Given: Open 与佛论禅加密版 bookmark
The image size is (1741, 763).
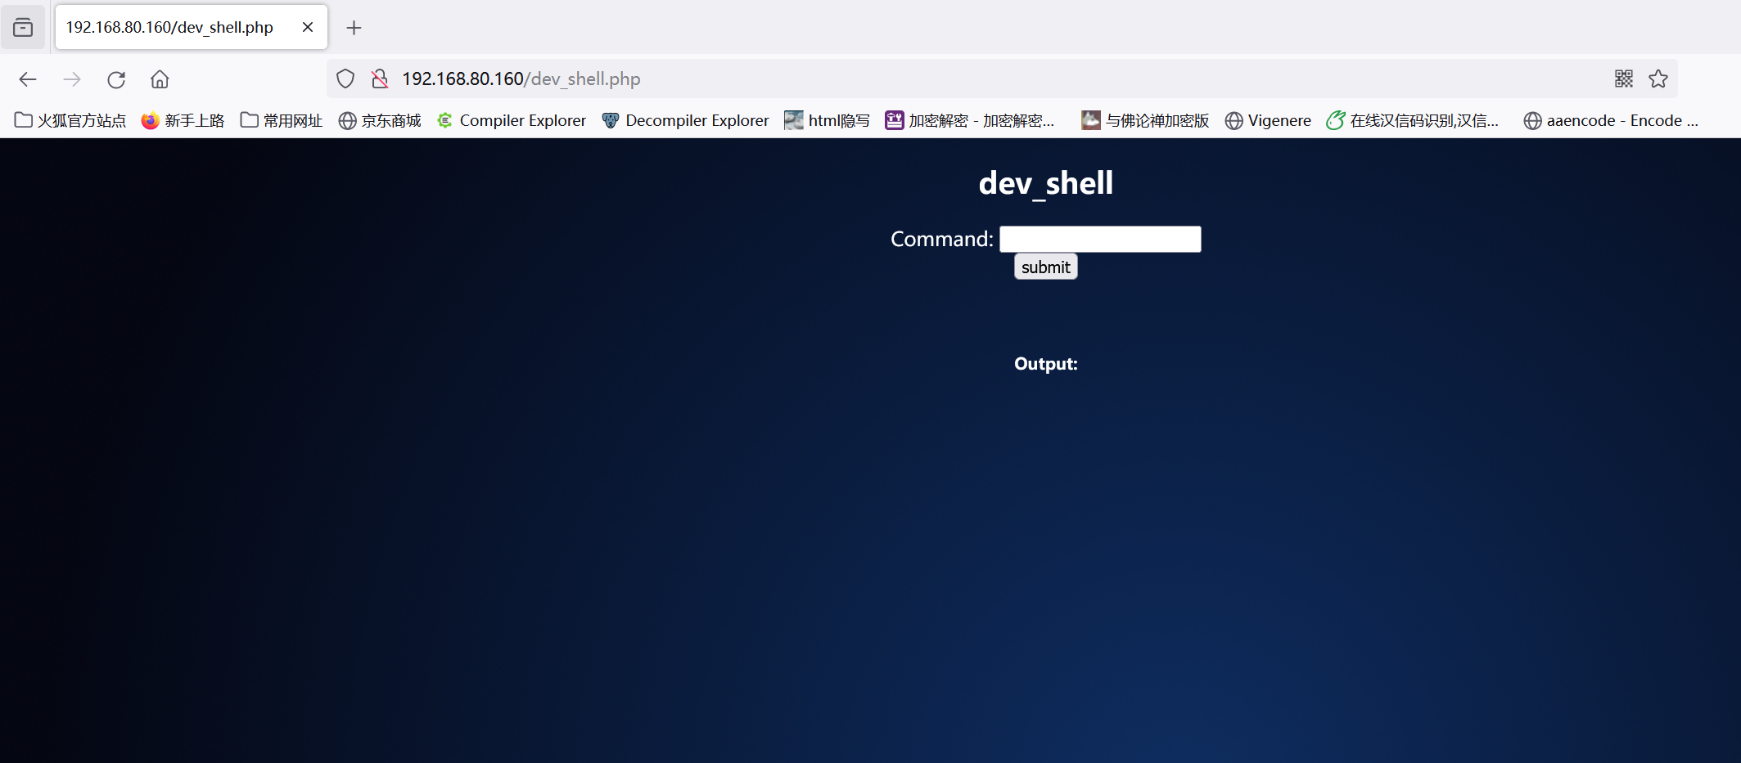Looking at the screenshot, I should (1145, 121).
